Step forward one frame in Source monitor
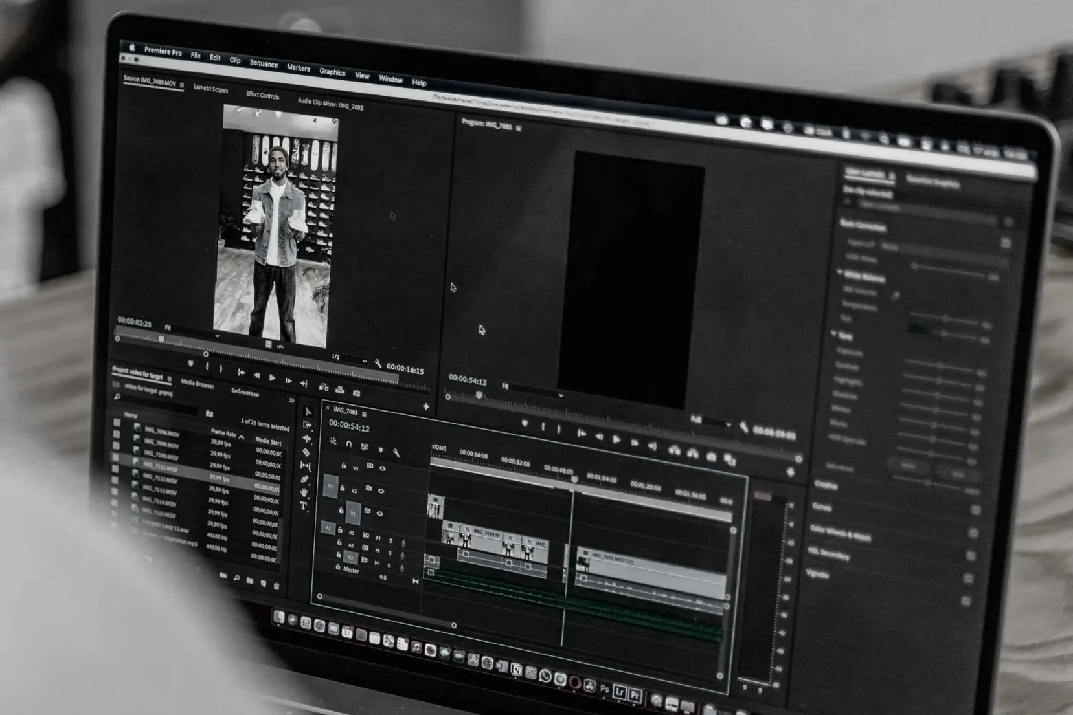Viewport: 1073px width, 715px height. (289, 380)
